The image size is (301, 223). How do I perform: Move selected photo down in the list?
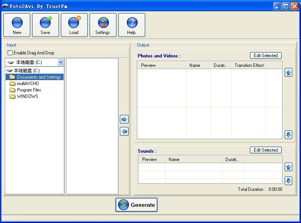coord(289,135)
